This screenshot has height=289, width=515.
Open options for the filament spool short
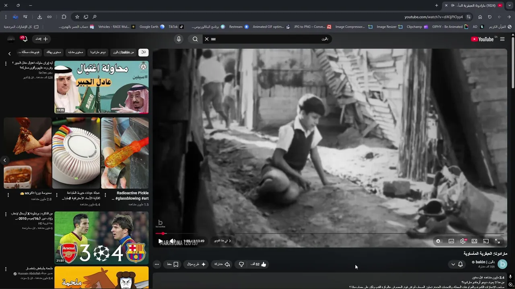(57, 195)
